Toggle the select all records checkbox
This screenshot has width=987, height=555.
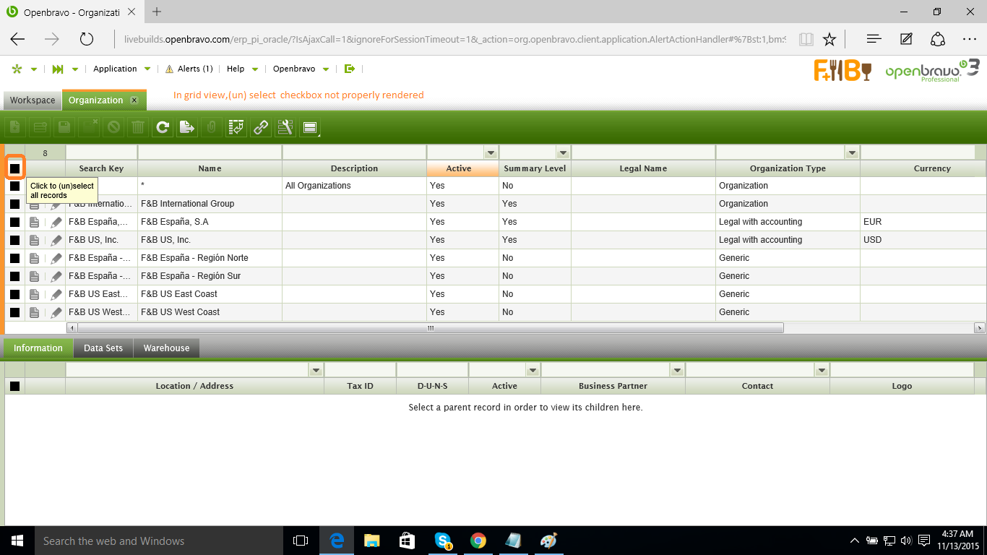pos(15,168)
